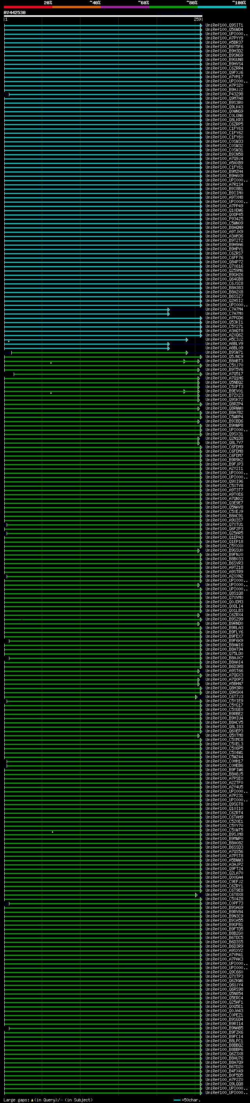Click the white query sequence bar under AV442530
This screenshot has width=250, height=1103.
(x=103, y=16)
